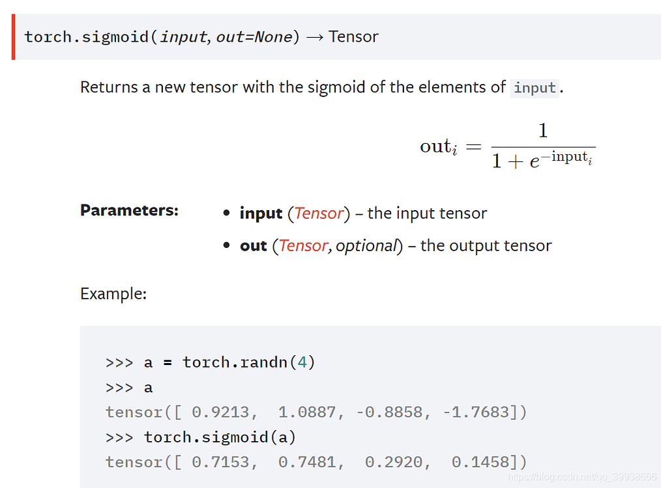The height and width of the screenshot is (488, 661).
Task: Click the word optional in out parameter
Action: tap(366, 246)
